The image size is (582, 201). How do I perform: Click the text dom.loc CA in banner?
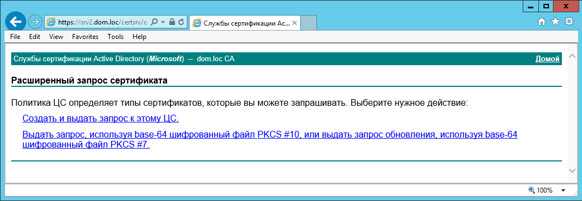(x=215, y=59)
